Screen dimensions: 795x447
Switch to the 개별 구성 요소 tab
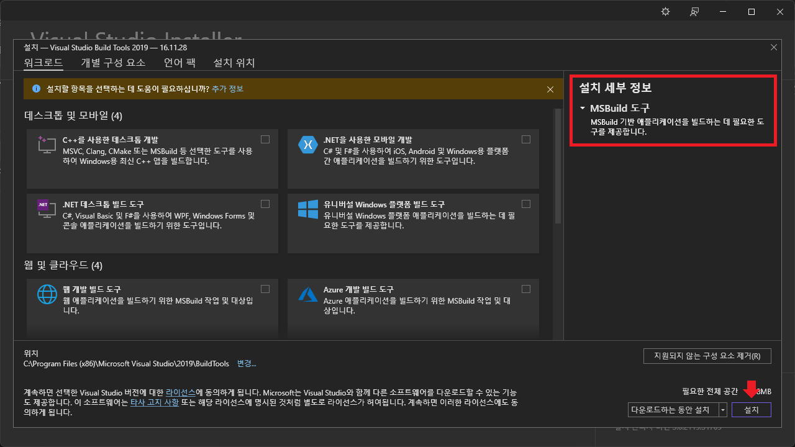(x=113, y=63)
